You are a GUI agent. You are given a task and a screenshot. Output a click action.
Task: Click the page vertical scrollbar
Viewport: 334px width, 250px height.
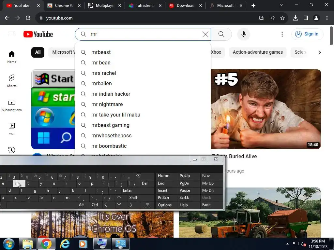[x=331, y=36]
